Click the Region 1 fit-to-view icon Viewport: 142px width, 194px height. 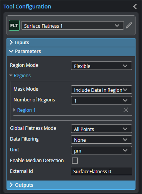pyautogui.click(x=126, y=110)
